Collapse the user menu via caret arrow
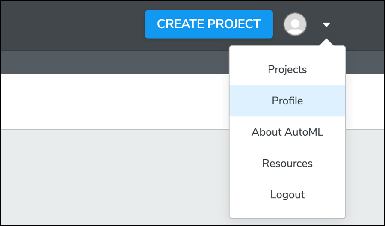 click(x=326, y=24)
